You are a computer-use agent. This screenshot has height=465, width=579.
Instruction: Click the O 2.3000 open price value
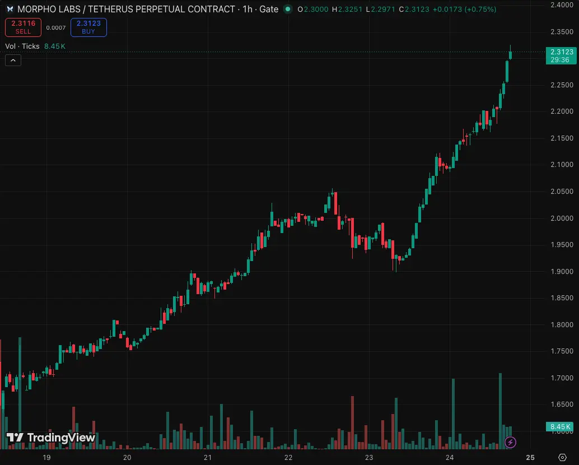tap(313, 9)
